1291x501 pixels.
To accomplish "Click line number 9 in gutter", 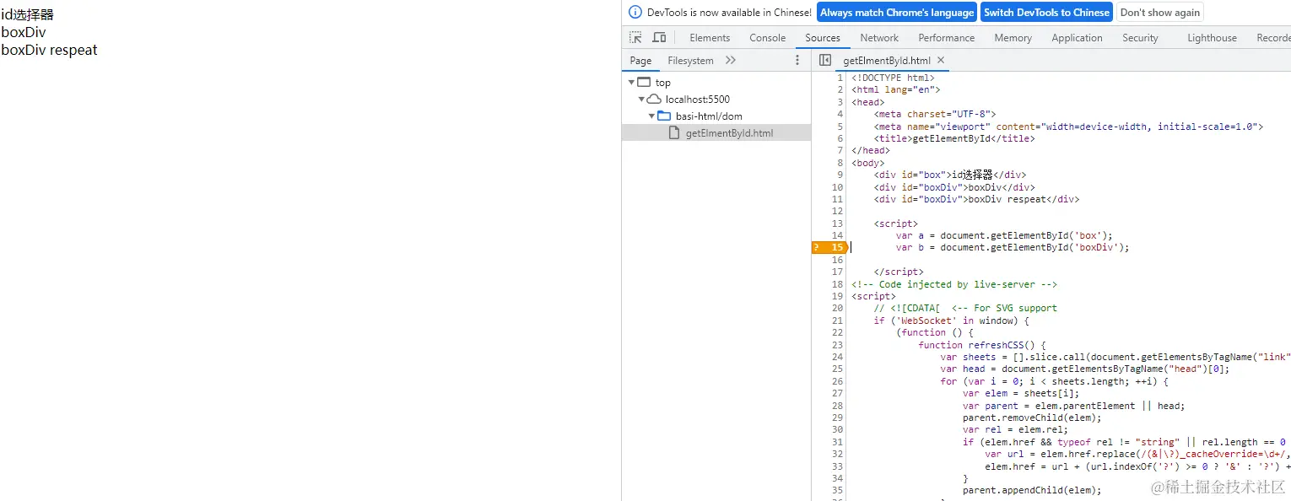I will click(840, 175).
